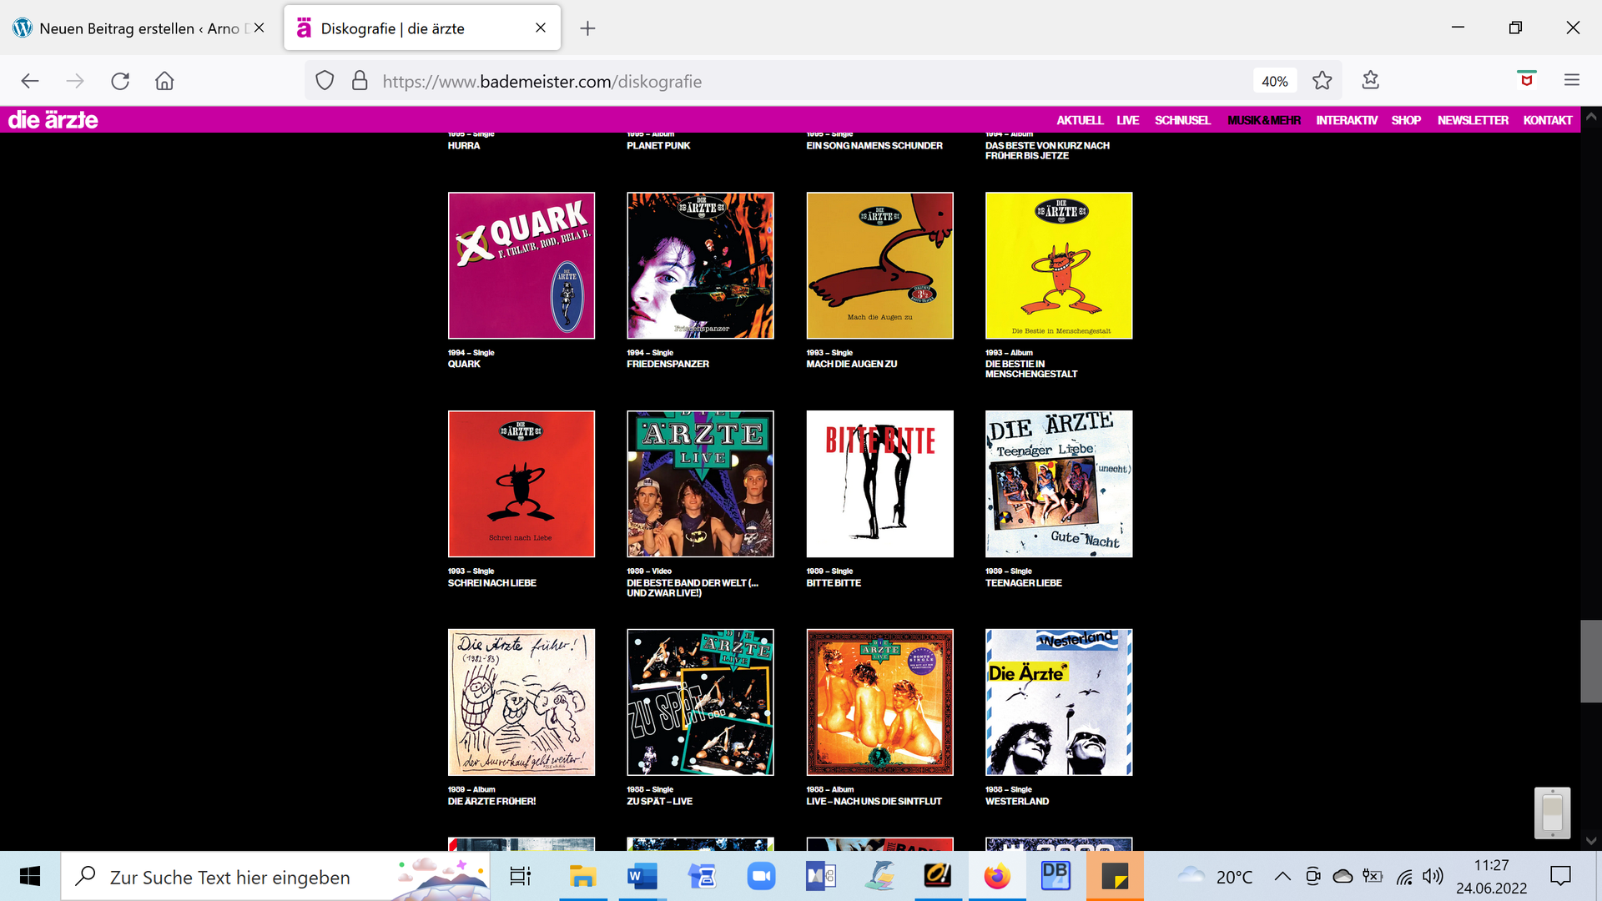
Task: Switch to Neuen Beitrag erstellen tab
Action: point(139,28)
